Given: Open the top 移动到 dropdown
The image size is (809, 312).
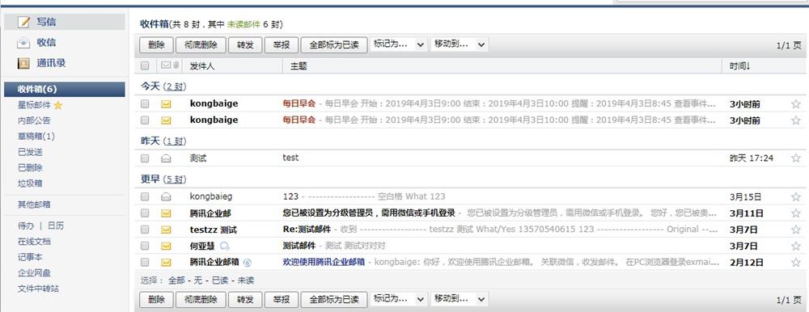Looking at the screenshot, I should click(x=460, y=44).
